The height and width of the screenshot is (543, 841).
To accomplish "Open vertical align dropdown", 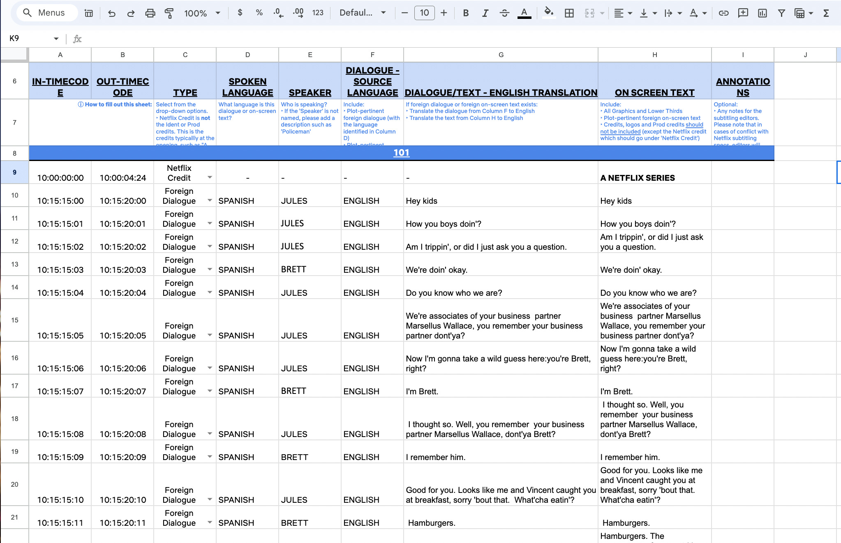I will coord(648,13).
